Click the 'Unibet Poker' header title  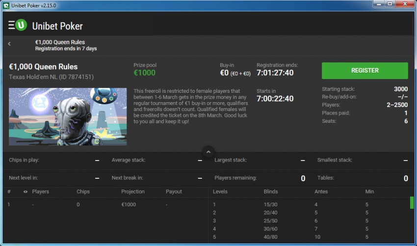point(57,26)
